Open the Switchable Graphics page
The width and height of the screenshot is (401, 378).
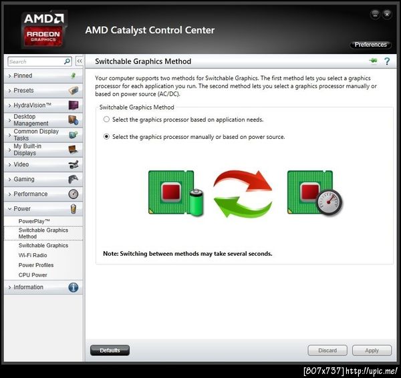point(43,245)
